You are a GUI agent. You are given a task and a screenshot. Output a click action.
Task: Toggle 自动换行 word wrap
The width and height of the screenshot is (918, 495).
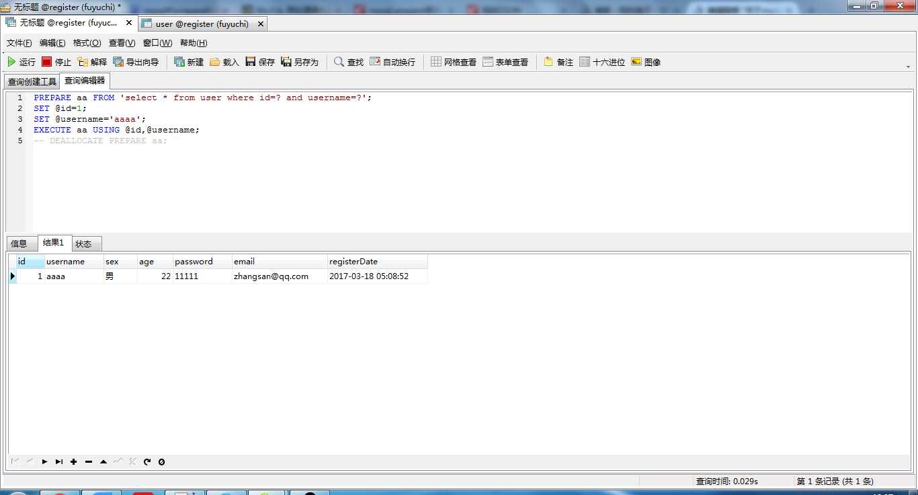coord(392,62)
